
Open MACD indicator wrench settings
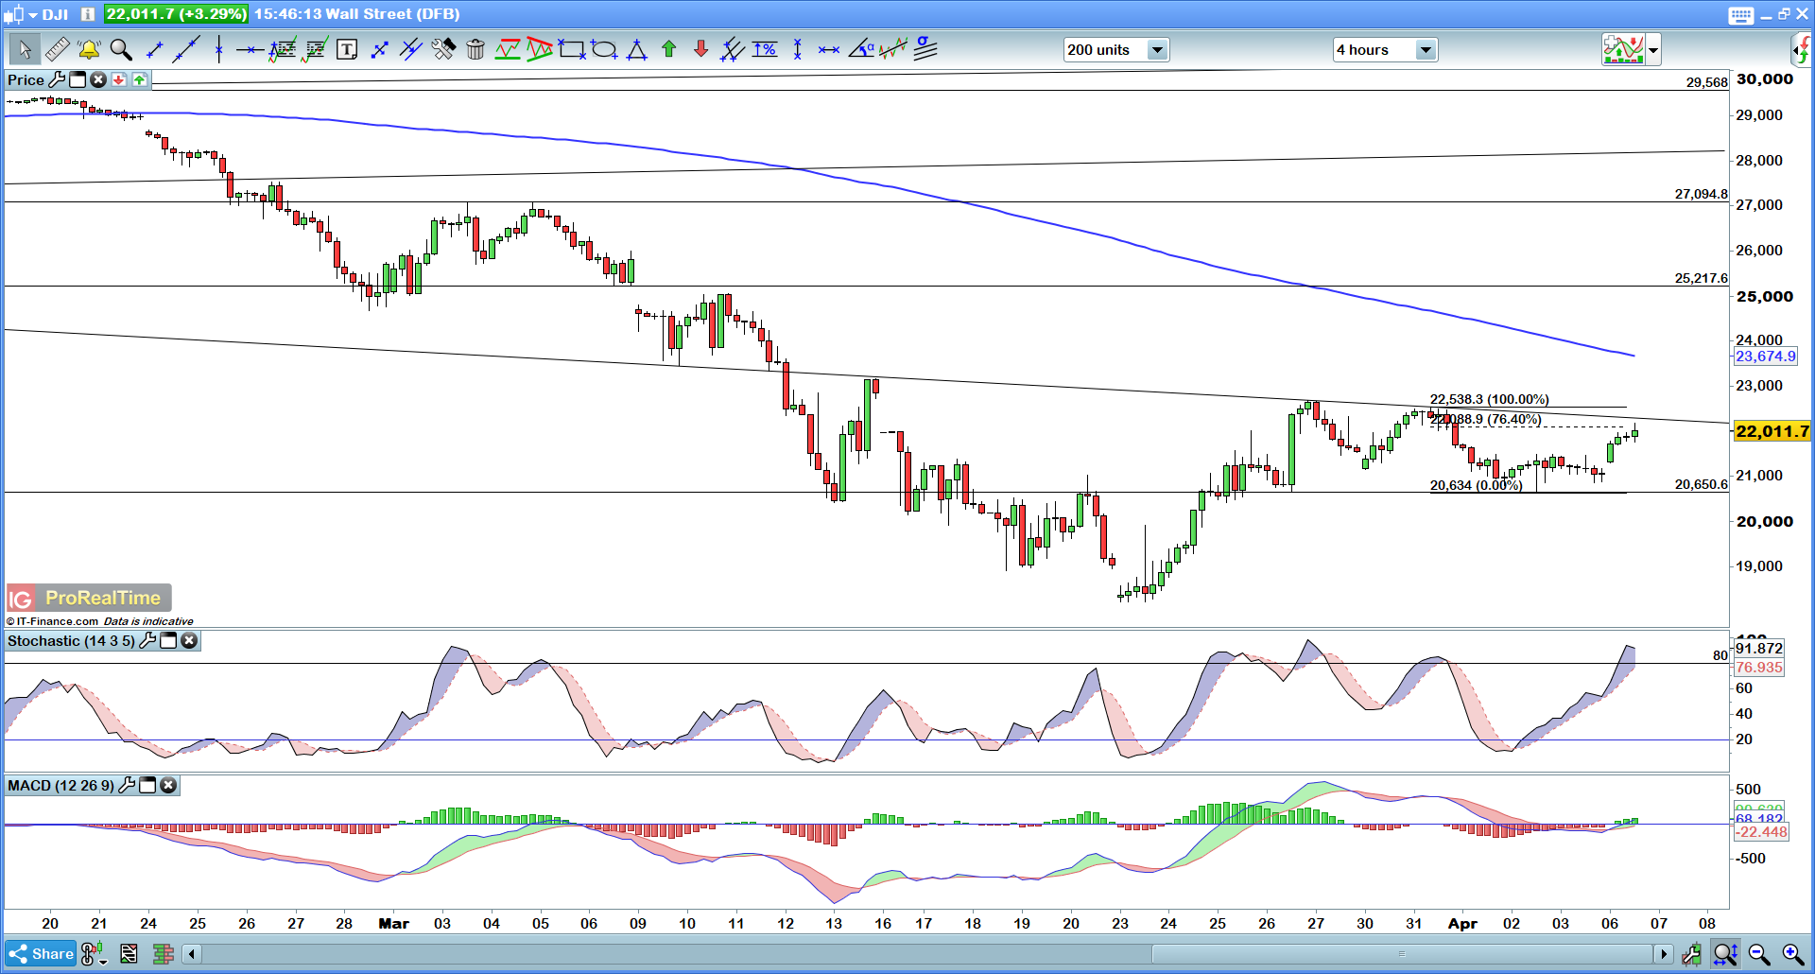[127, 785]
